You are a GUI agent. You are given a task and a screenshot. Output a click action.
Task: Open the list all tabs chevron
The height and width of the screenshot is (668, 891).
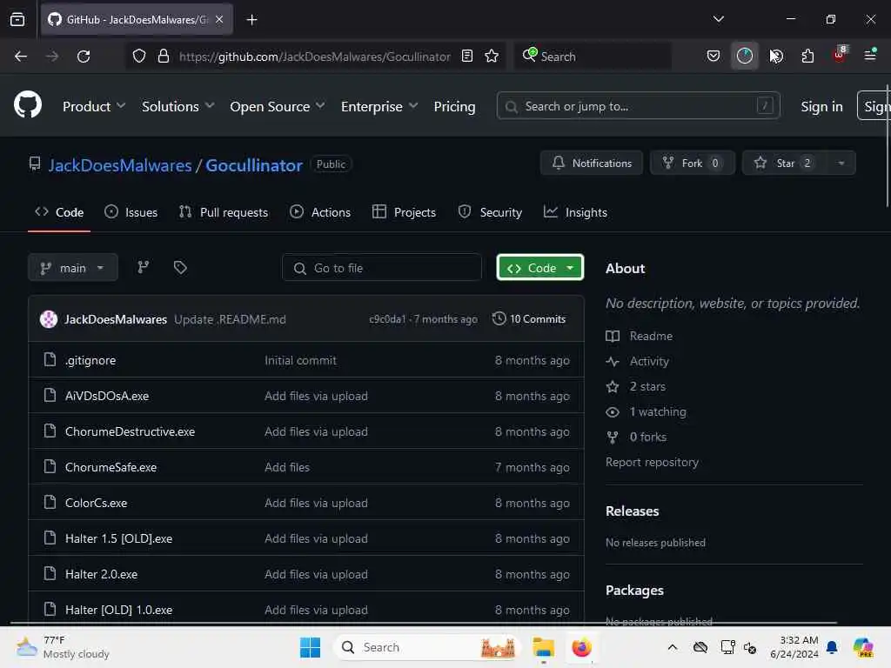(718, 19)
